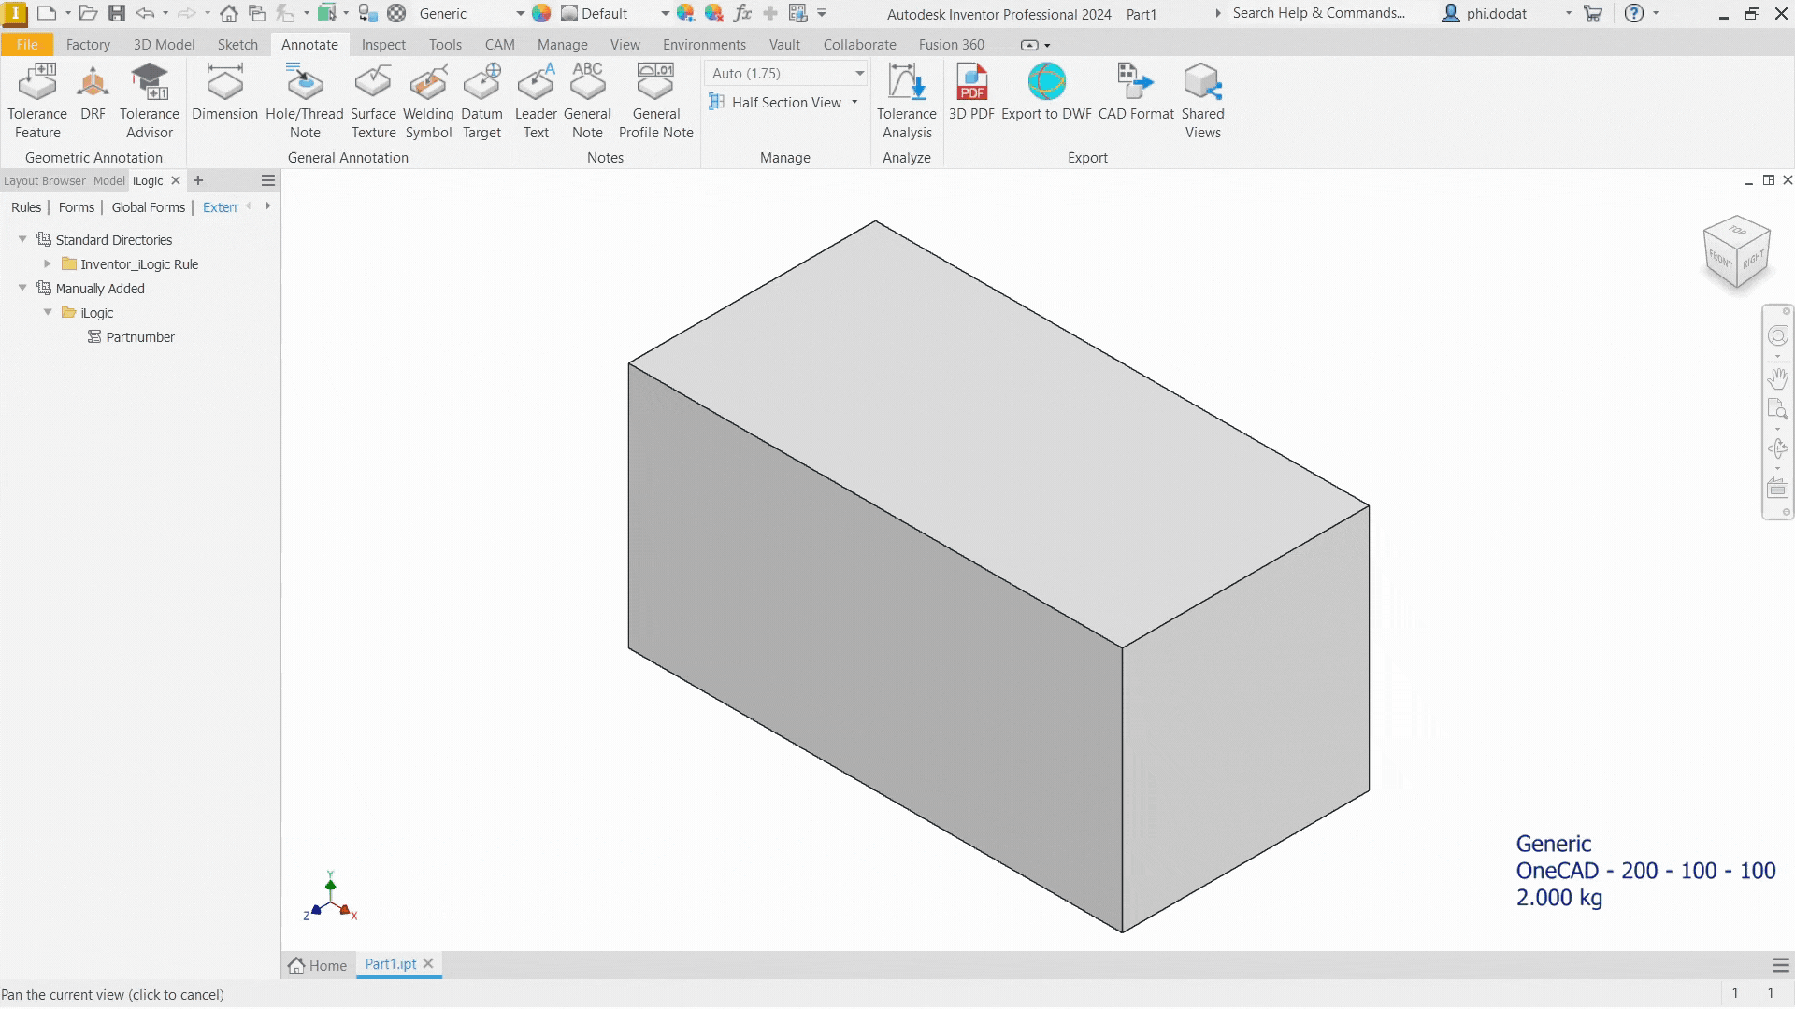Open the CAD Format export
Viewport: 1795px width, 1009px height.
coord(1136,92)
